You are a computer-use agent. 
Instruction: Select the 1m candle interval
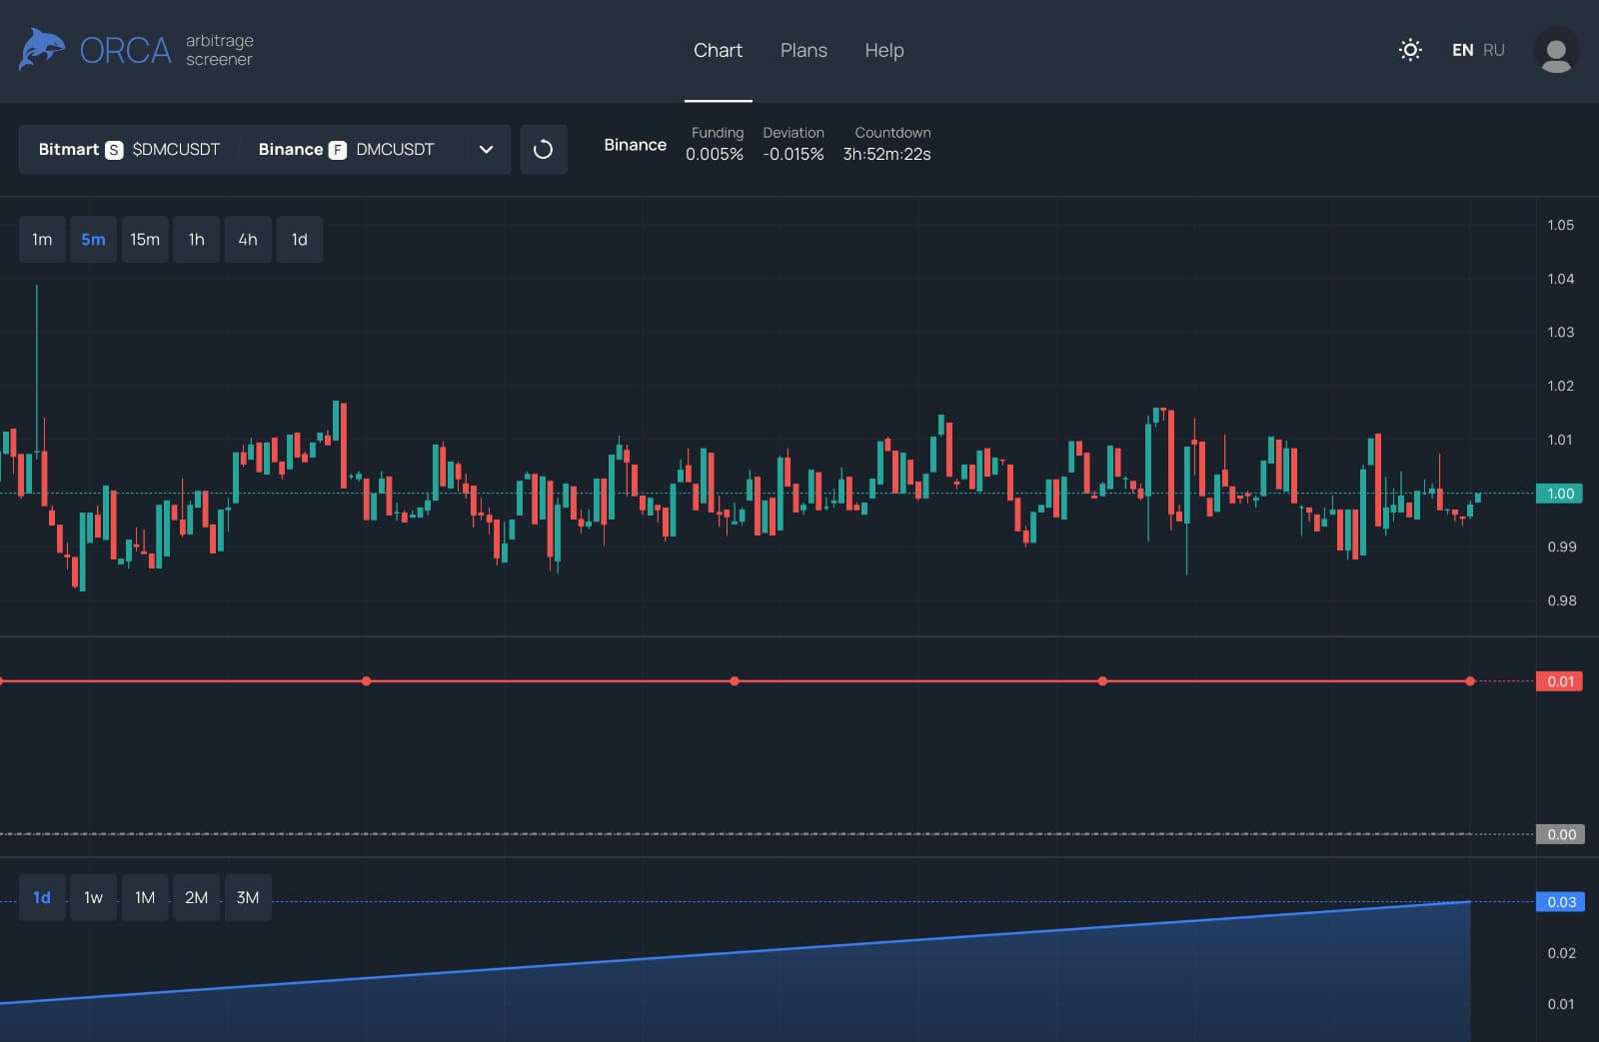point(42,240)
